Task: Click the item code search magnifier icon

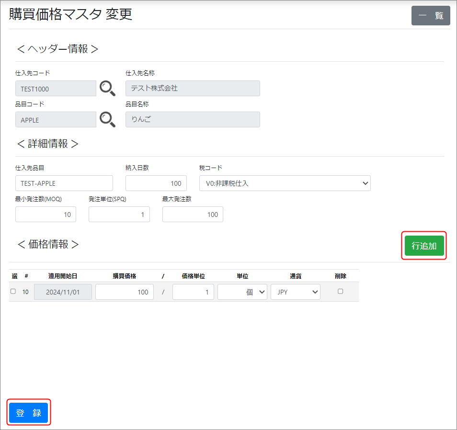Action: point(107,120)
